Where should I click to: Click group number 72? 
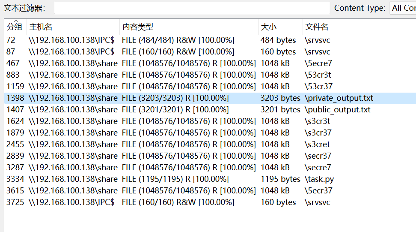point(11,40)
